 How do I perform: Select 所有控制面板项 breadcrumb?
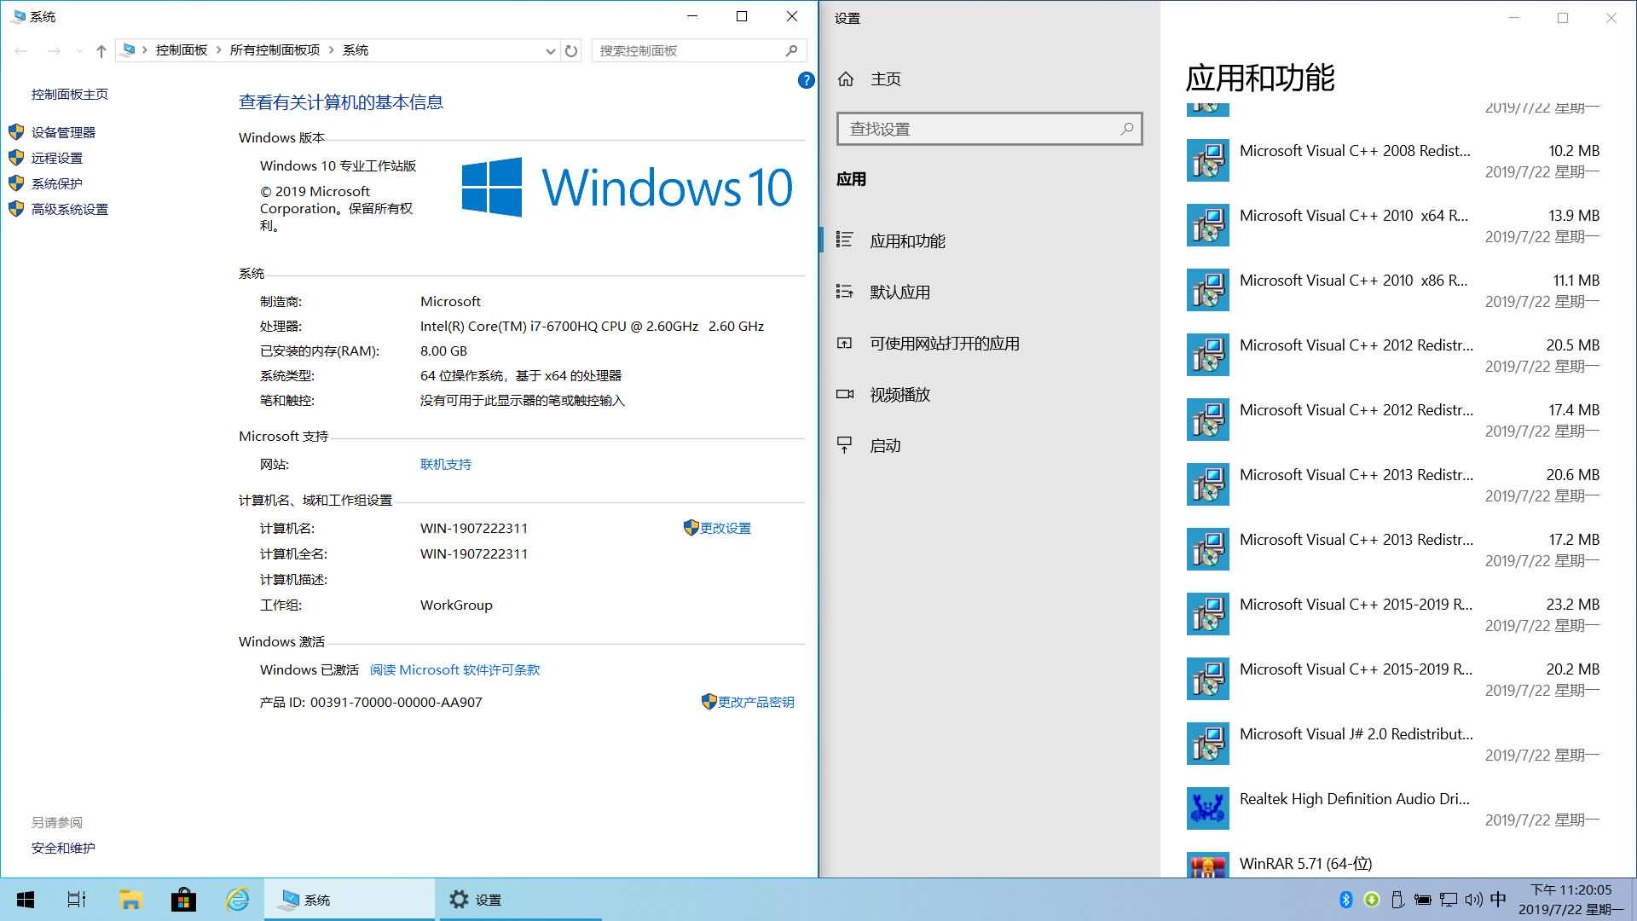coord(275,50)
